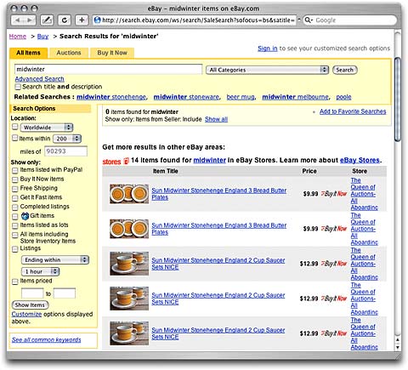Open the midwinter stoneware related search
Image resolution: width=408 pixels, height=370 pixels.
186,97
